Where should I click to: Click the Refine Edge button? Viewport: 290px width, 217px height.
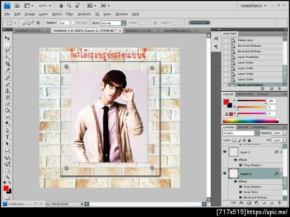pyautogui.click(x=199, y=23)
